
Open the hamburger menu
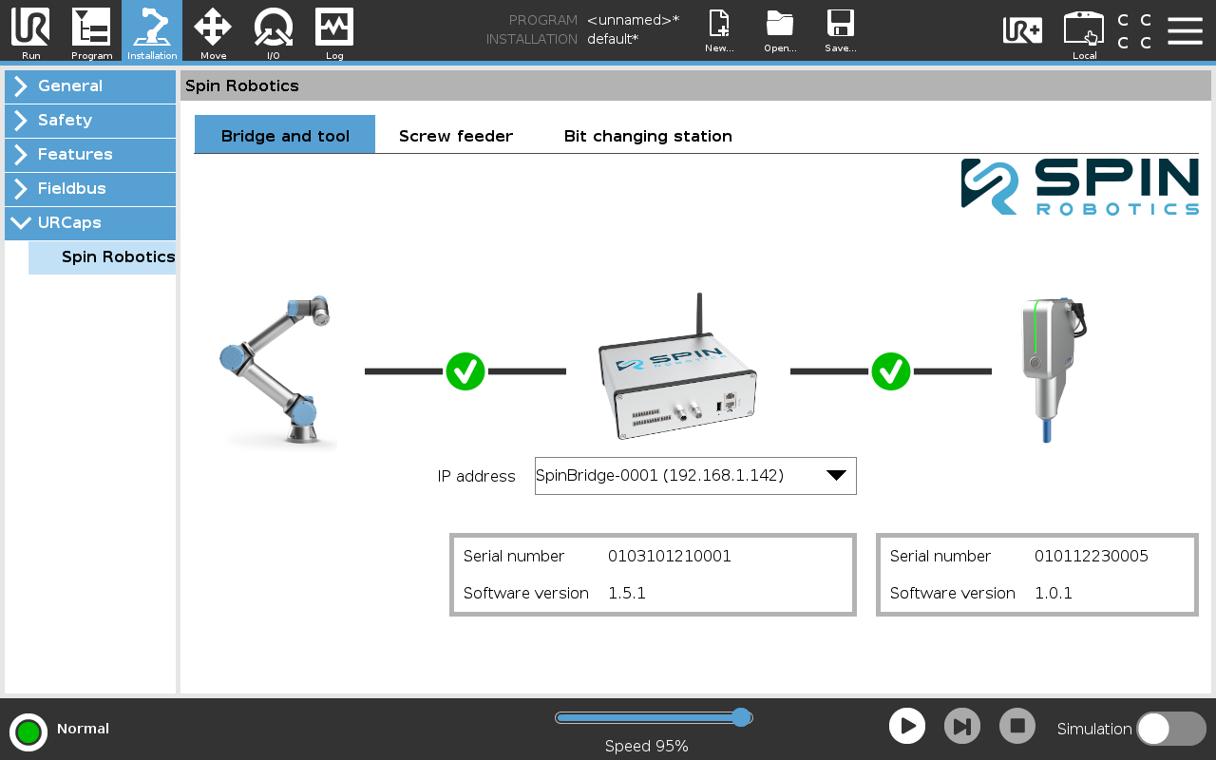[x=1185, y=30]
